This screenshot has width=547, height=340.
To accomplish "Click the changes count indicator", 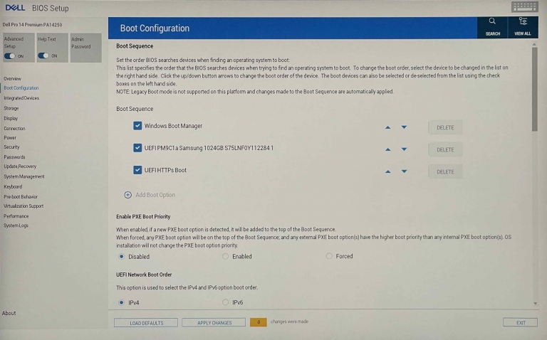I will pyautogui.click(x=259, y=322).
